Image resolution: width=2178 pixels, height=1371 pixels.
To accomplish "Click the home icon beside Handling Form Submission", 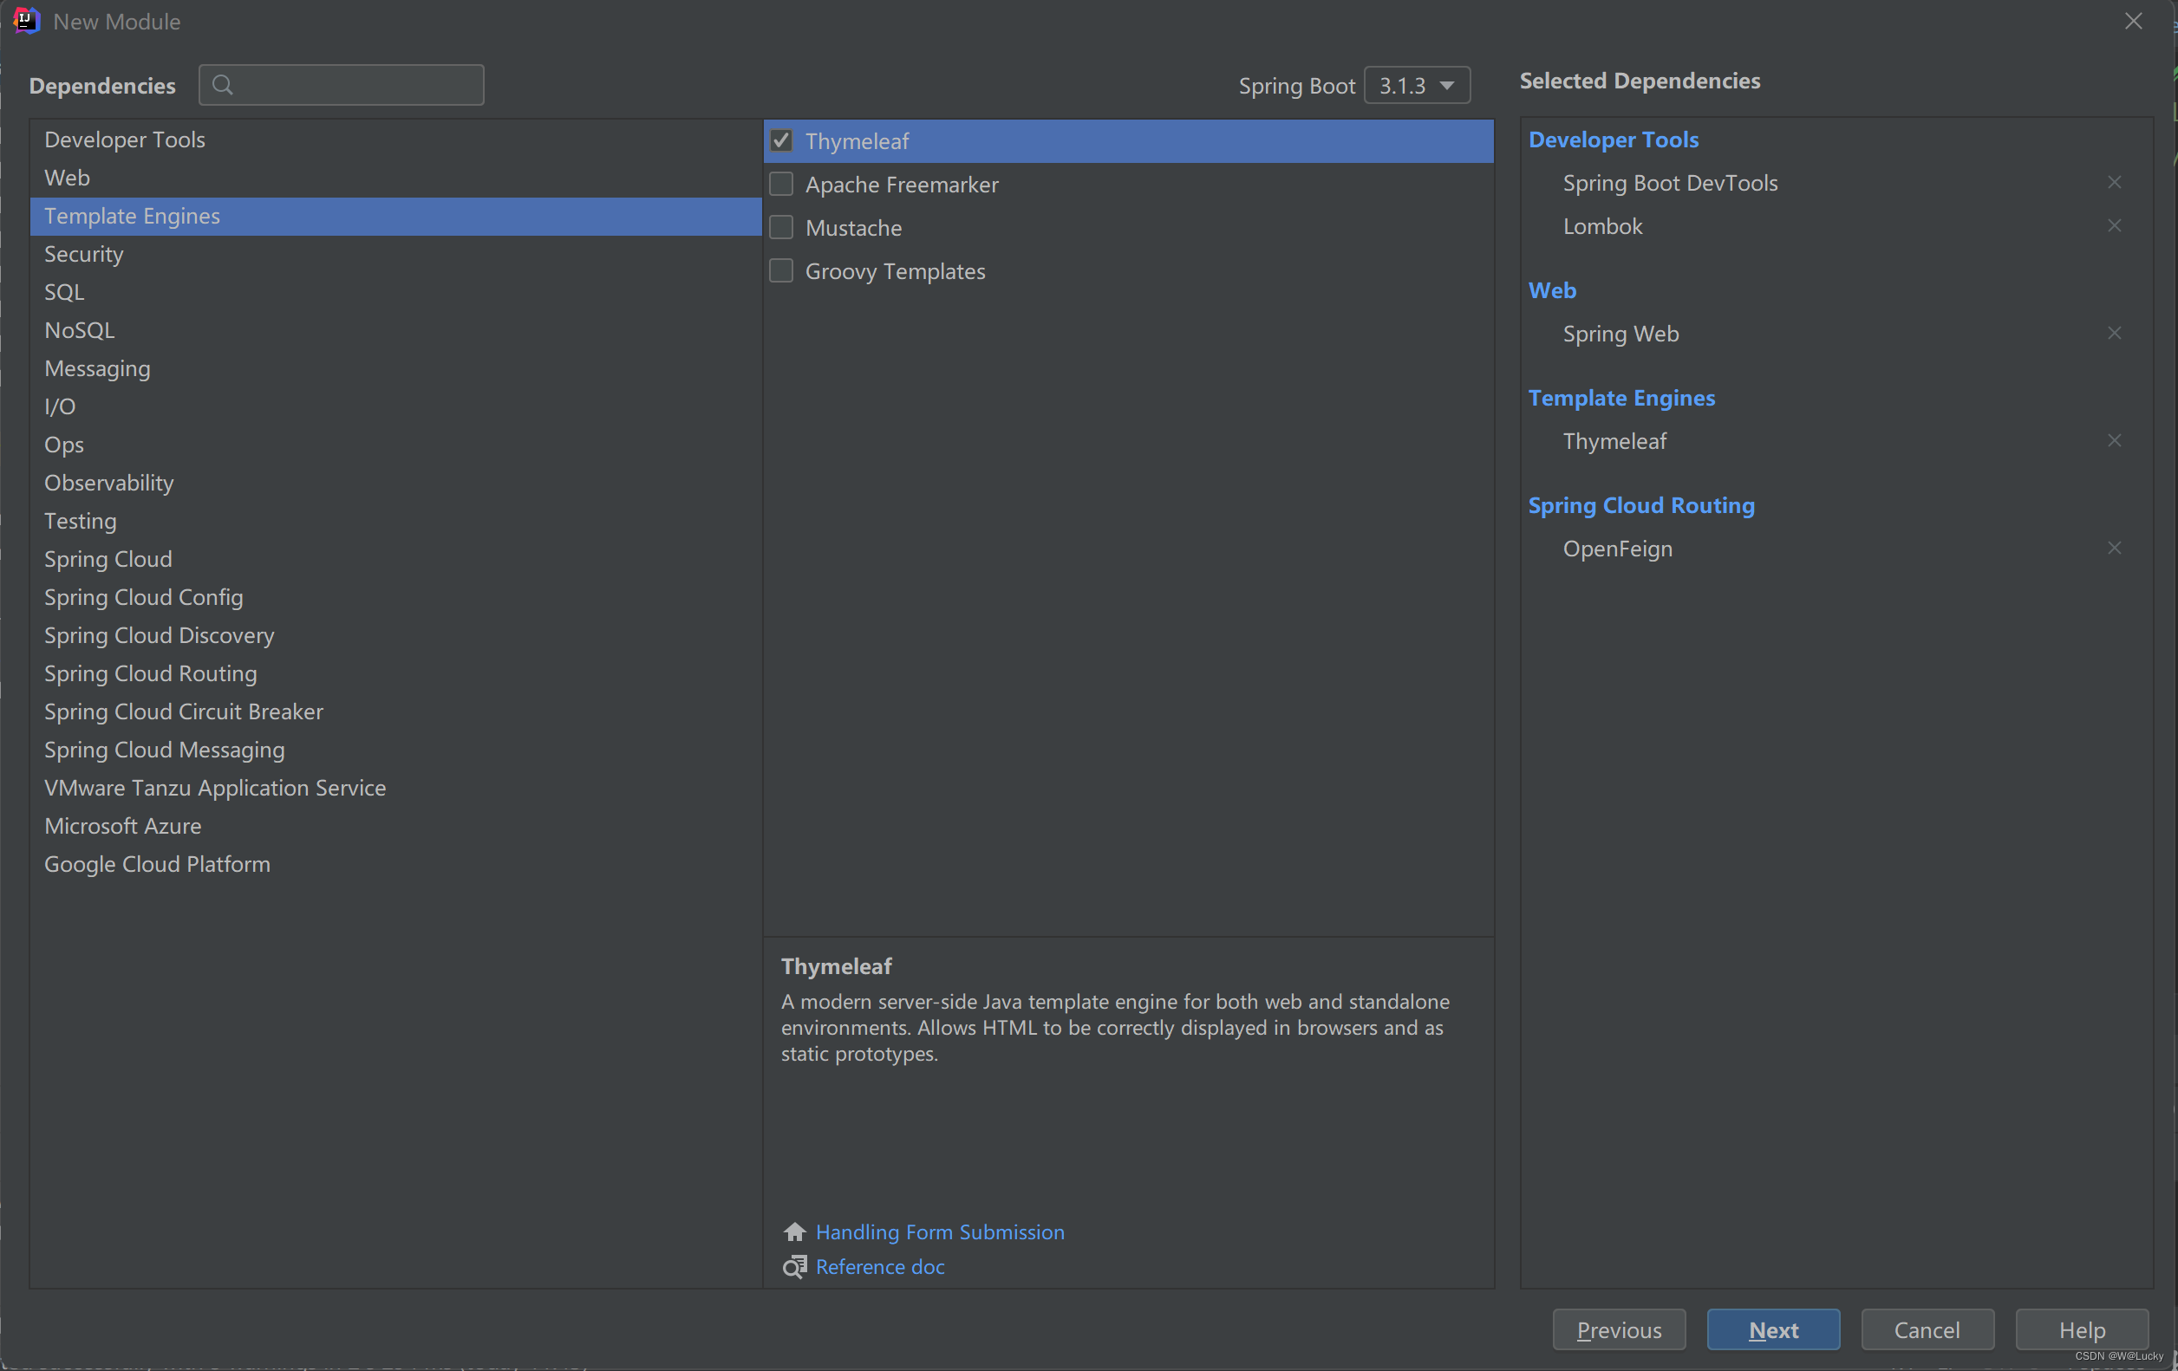I will point(794,1231).
